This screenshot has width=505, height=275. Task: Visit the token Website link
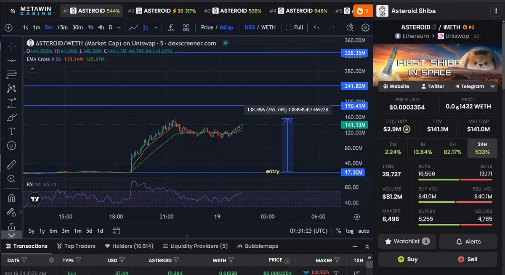(396, 86)
